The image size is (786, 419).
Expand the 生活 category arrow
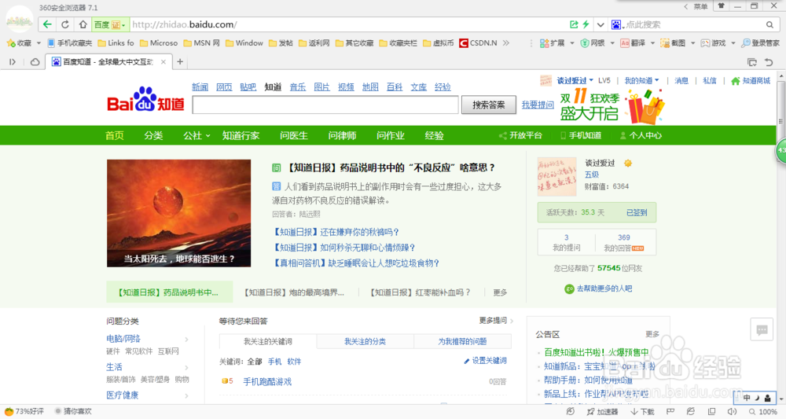[186, 367]
